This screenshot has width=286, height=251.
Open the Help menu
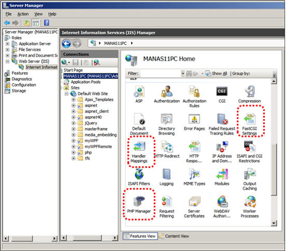[x=52, y=14]
